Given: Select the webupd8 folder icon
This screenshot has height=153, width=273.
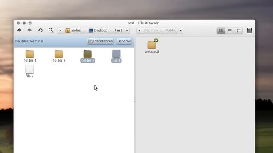Looking at the screenshot, I should 152,45.
